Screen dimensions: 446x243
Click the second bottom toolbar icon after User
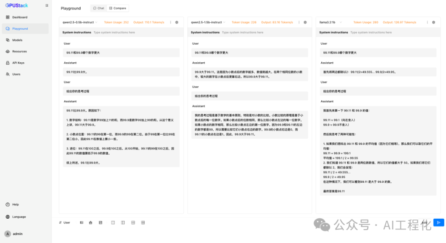click(91, 222)
